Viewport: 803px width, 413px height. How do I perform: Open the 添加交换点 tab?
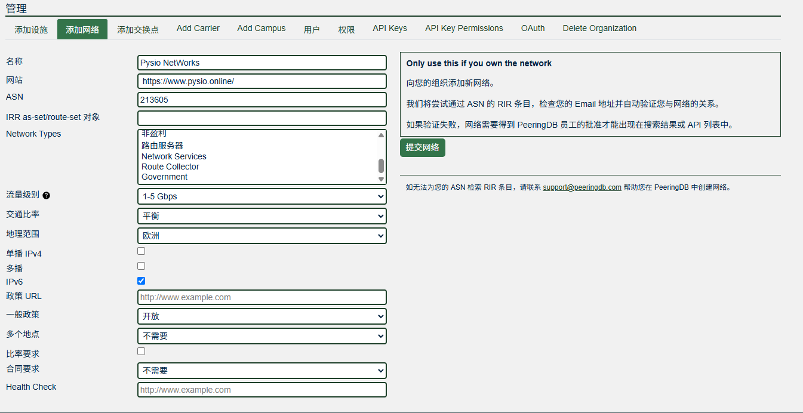(x=138, y=29)
